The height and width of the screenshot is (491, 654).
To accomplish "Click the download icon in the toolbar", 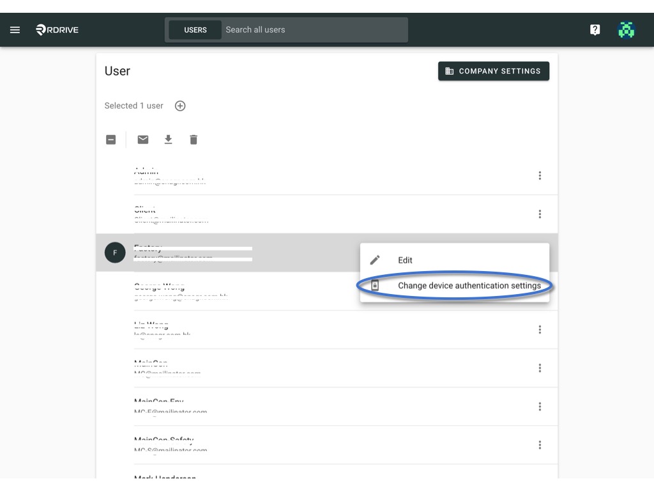I will 168,139.
